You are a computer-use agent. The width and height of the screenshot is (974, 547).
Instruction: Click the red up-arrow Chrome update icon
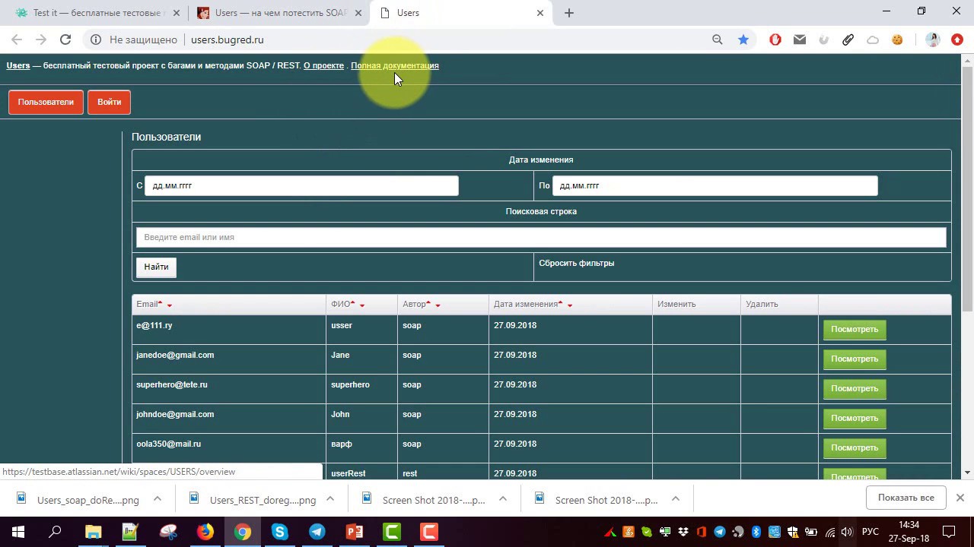coord(957,40)
